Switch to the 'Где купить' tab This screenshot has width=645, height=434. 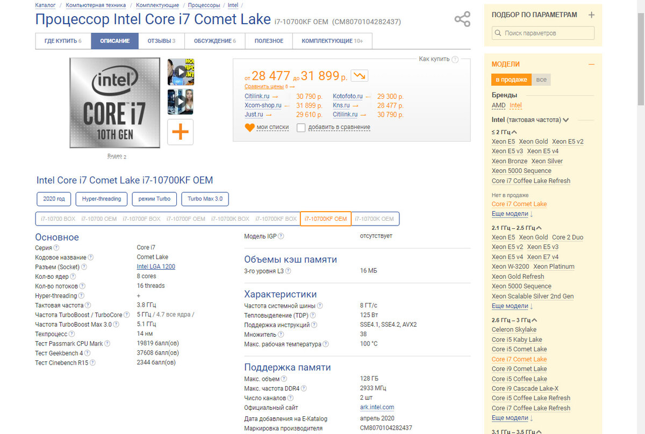63,41
